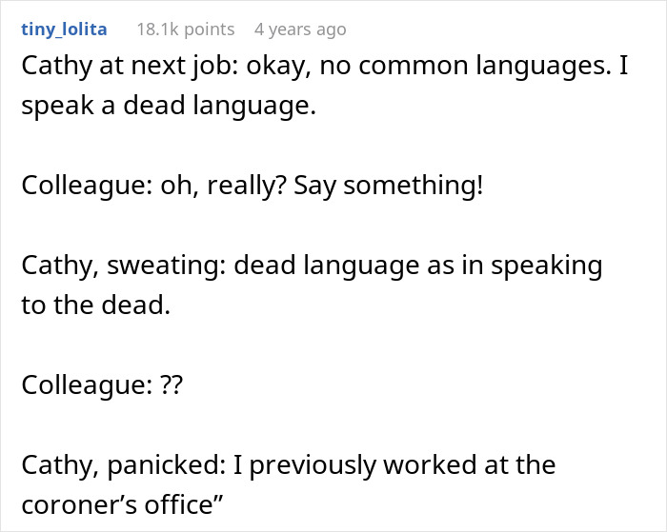
Task: Click the line starting 'Cathy, panicked'
Action: 288,464
